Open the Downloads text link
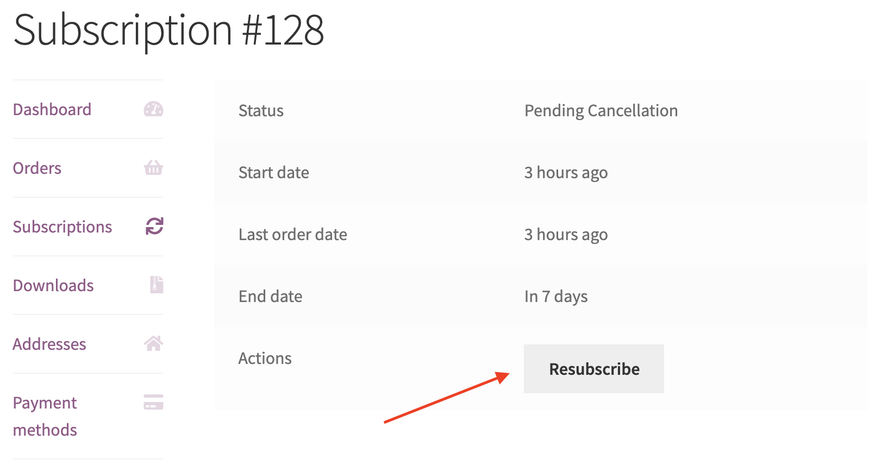This screenshot has width=875, height=465. click(53, 286)
